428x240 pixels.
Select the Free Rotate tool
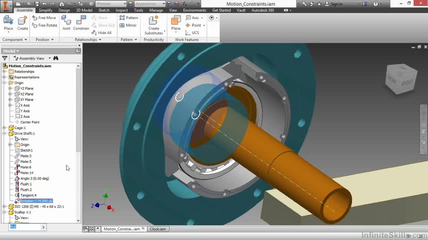[45, 25]
